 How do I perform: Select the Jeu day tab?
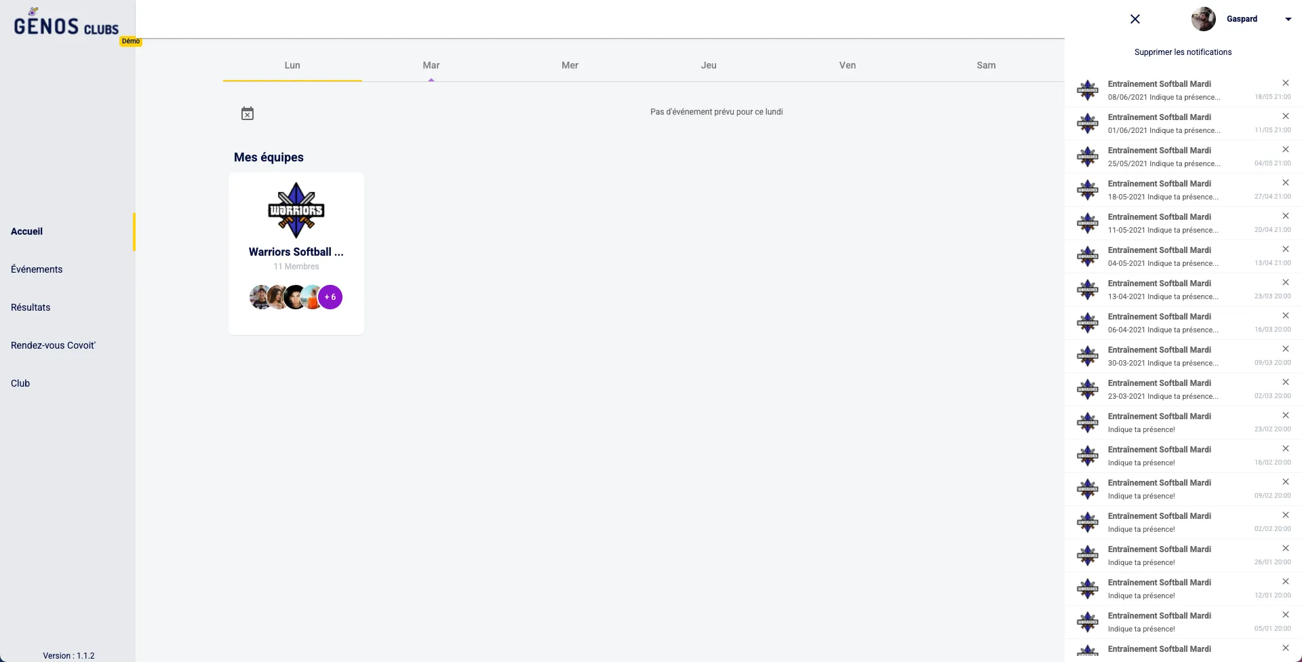point(709,65)
